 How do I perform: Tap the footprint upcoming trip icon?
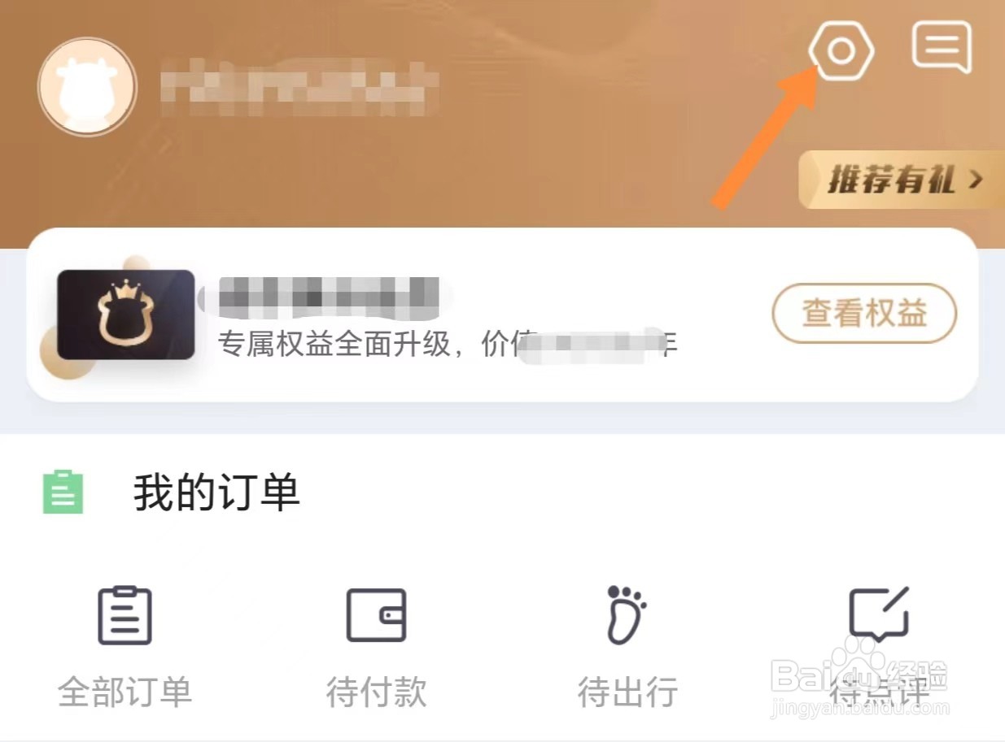(627, 614)
